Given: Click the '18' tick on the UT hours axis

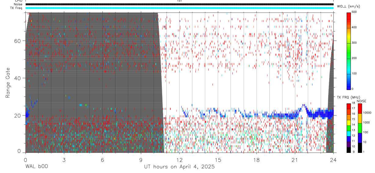Looking at the screenshot, I should (257, 160).
